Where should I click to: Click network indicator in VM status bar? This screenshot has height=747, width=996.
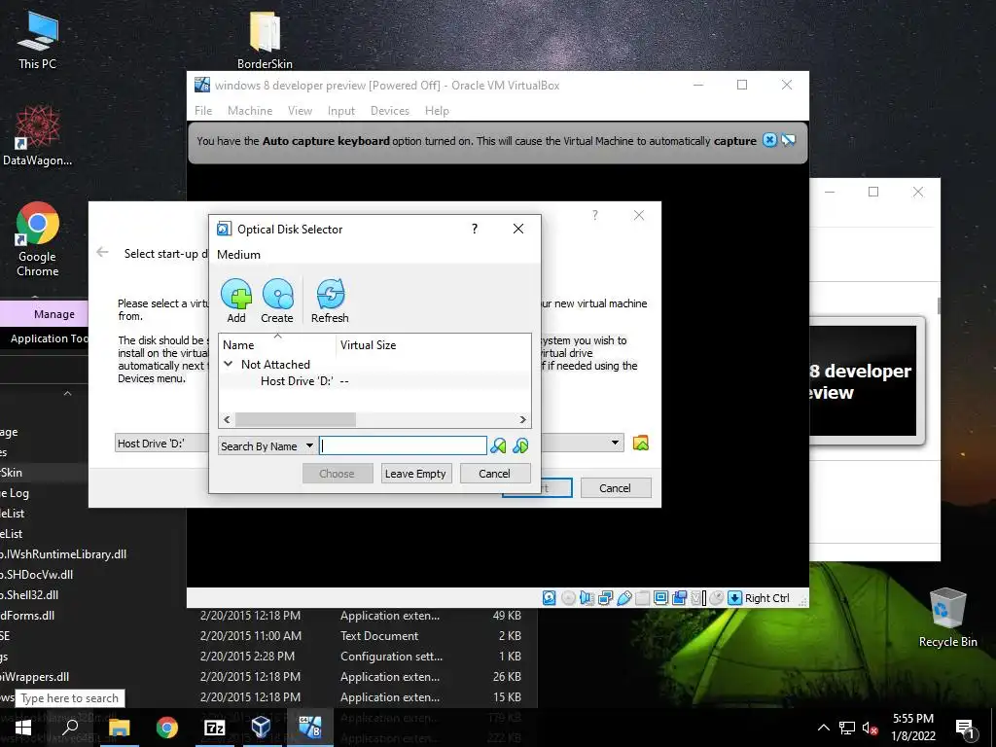pos(605,598)
